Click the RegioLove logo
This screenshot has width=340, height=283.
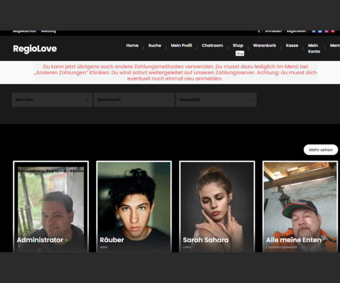click(35, 49)
